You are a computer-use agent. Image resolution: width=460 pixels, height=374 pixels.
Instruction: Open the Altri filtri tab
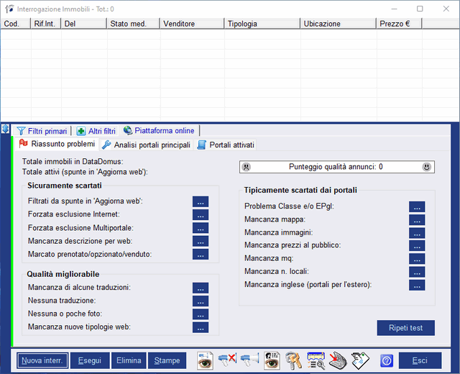pos(96,131)
